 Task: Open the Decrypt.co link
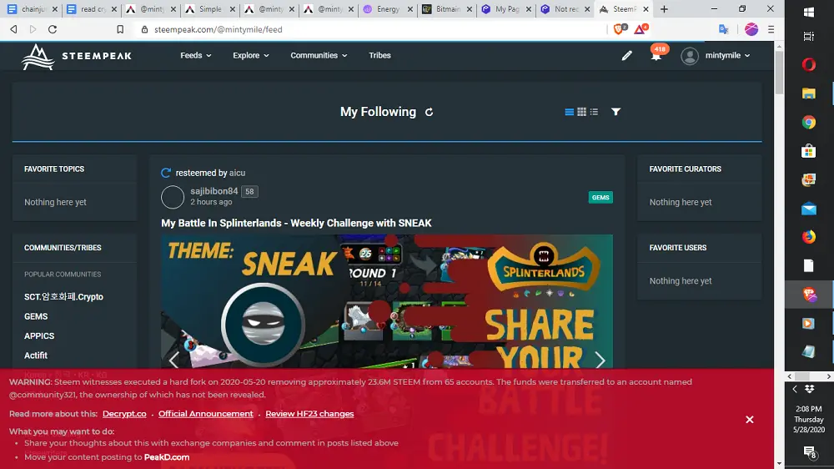pos(124,414)
